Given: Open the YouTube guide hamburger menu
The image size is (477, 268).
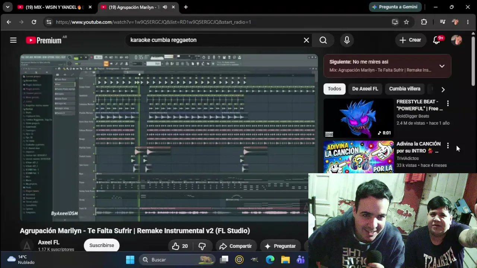Looking at the screenshot, I should point(13,40).
